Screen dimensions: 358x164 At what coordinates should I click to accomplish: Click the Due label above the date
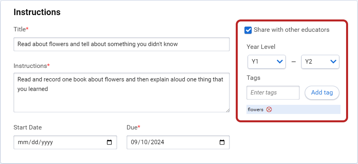pos(133,127)
